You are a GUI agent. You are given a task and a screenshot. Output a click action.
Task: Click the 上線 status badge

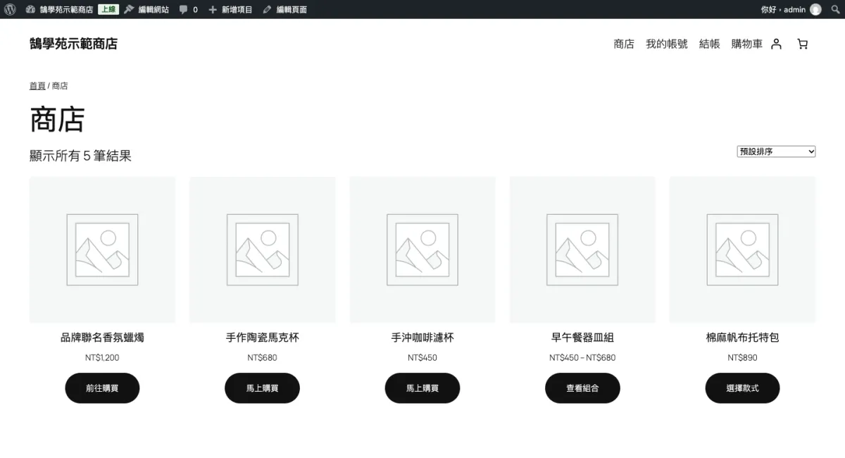[108, 9]
